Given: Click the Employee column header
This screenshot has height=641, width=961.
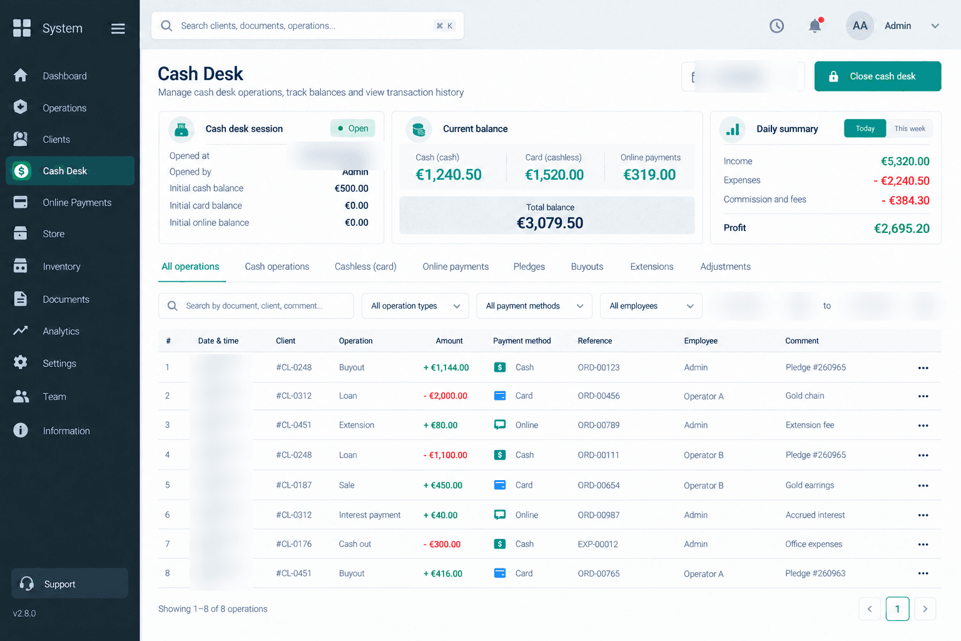Looking at the screenshot, I should pyautogui.click(x=701, y=341).
